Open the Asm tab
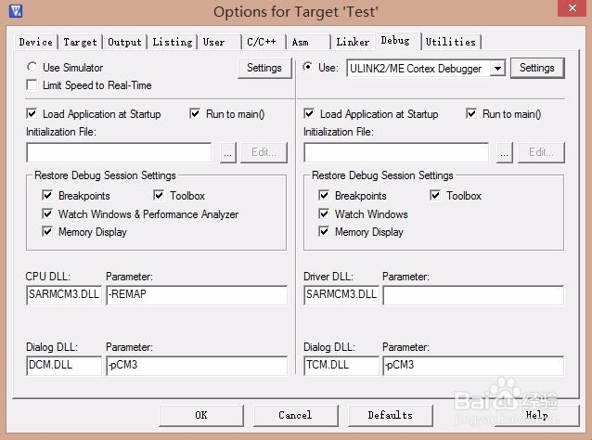Image resolution: width=592 pixels, height=440 pixels. tap(308, 42)
